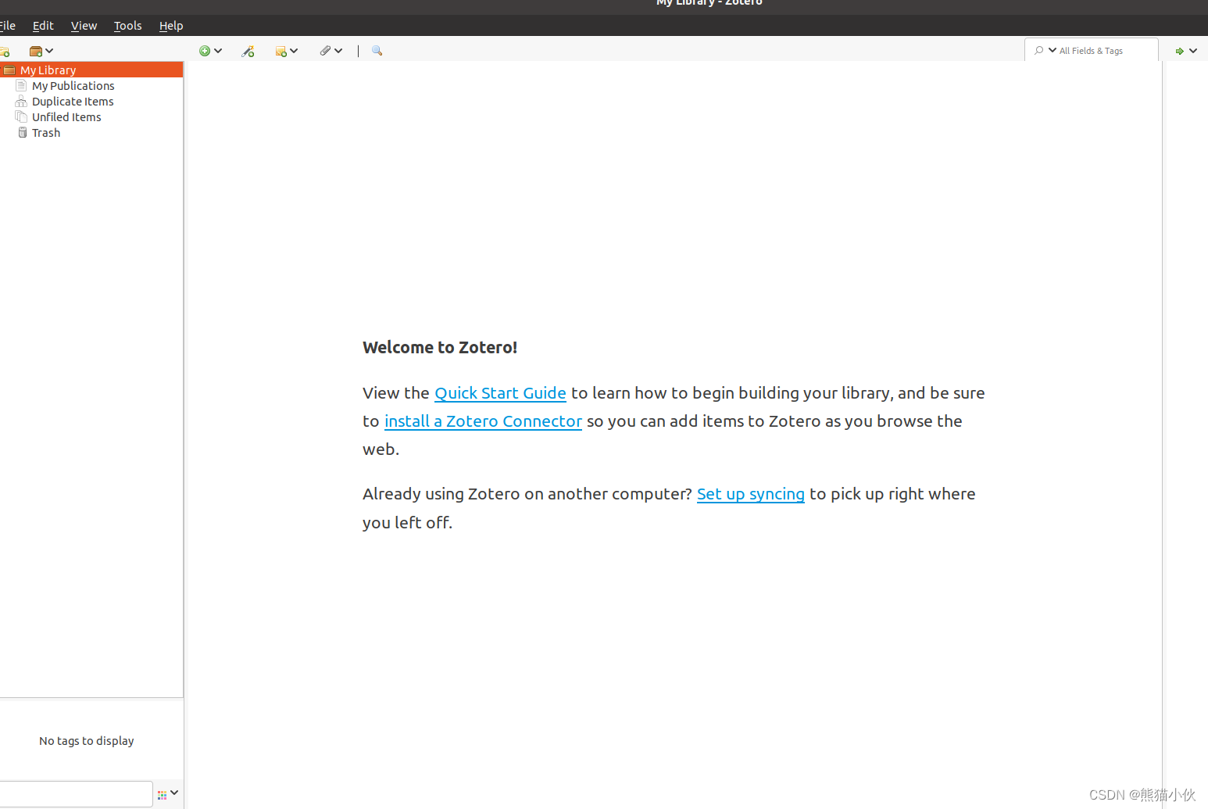Screen dimensions: 1208x809
Task: Select Duplicate Items in sidebar
Action: (91, 102)
